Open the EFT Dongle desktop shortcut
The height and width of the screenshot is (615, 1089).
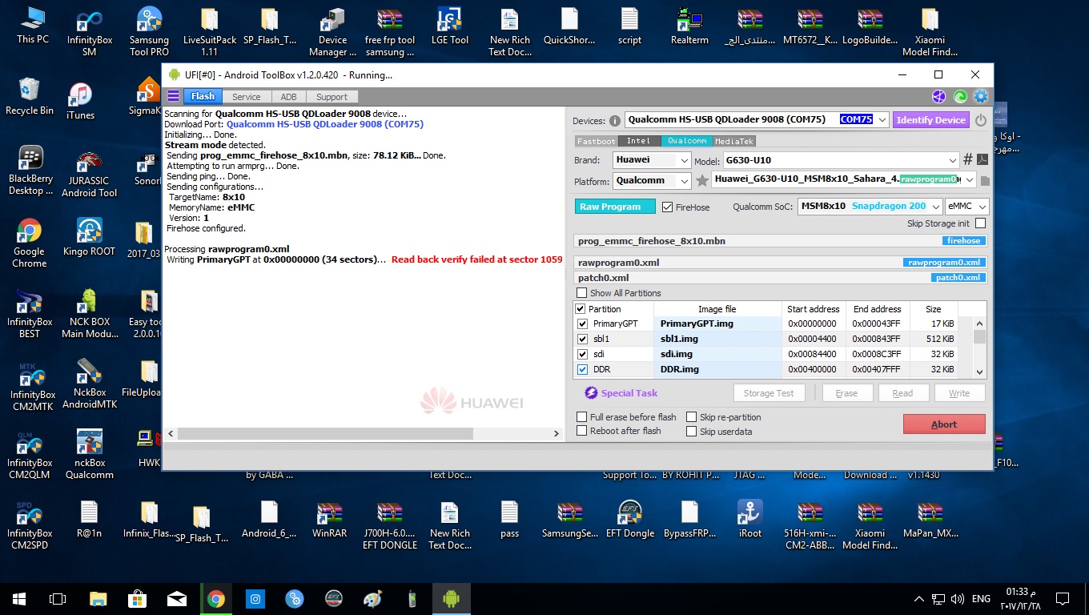pos(630,520)
